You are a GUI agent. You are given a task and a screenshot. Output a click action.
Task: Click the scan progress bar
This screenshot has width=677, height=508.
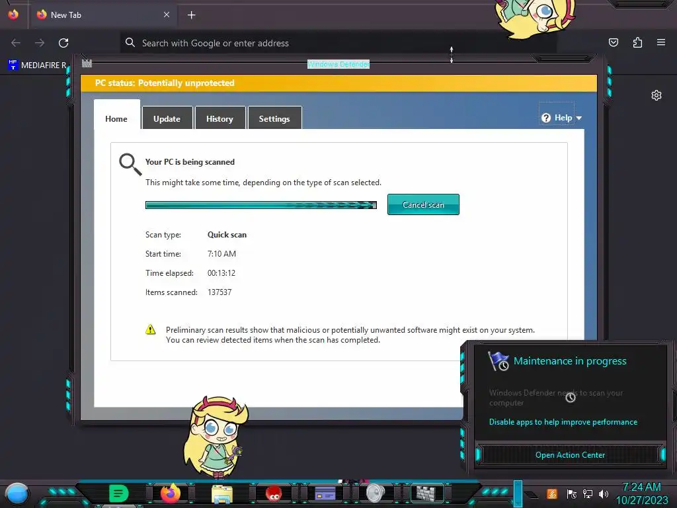coord(260,205)
